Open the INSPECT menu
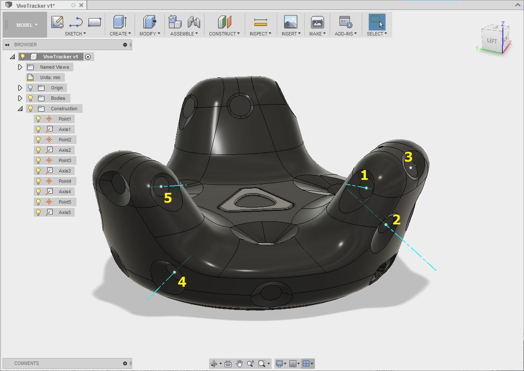Screen dimensions: 524x371 point(260,34)
